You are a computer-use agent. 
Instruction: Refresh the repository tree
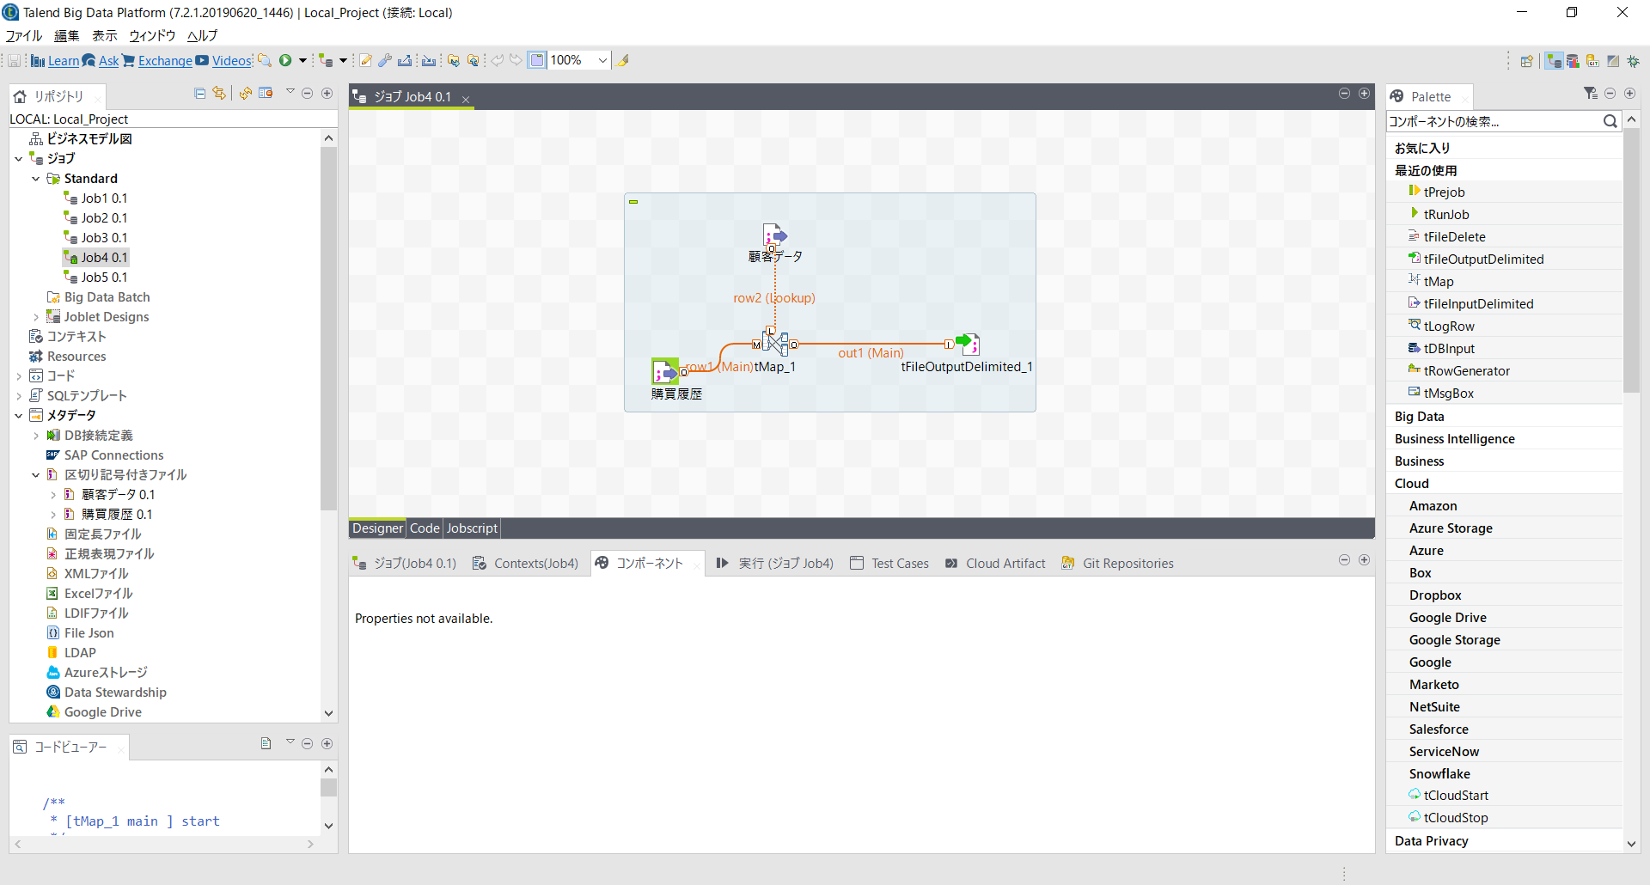(x=246, y=93)
